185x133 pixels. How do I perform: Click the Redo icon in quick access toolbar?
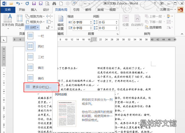pyautogui.click(x=27, y=3)
